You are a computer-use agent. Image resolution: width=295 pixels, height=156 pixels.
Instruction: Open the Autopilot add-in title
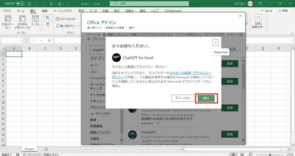point(149,132)
